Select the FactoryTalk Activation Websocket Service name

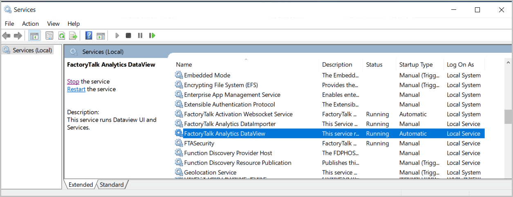click(238, 114)
